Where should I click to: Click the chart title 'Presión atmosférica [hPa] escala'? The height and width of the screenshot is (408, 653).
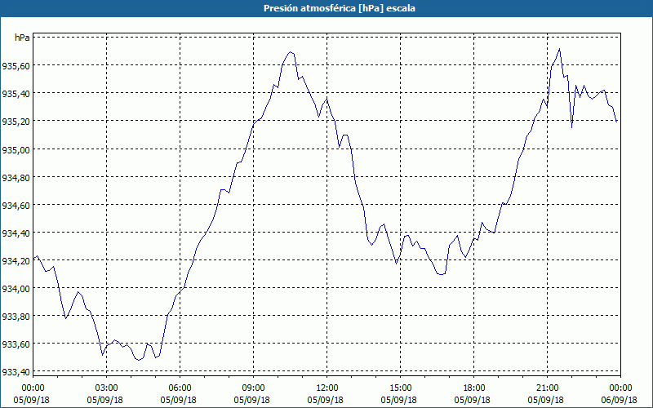pyautogui.click(x=339, y=8)
